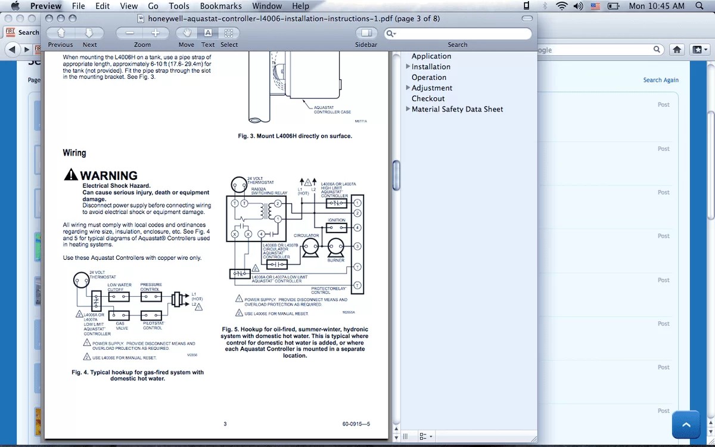The image size is (715, 447).
Task: Select Operation in the sidebar outline
Action: tap(429, 77)
